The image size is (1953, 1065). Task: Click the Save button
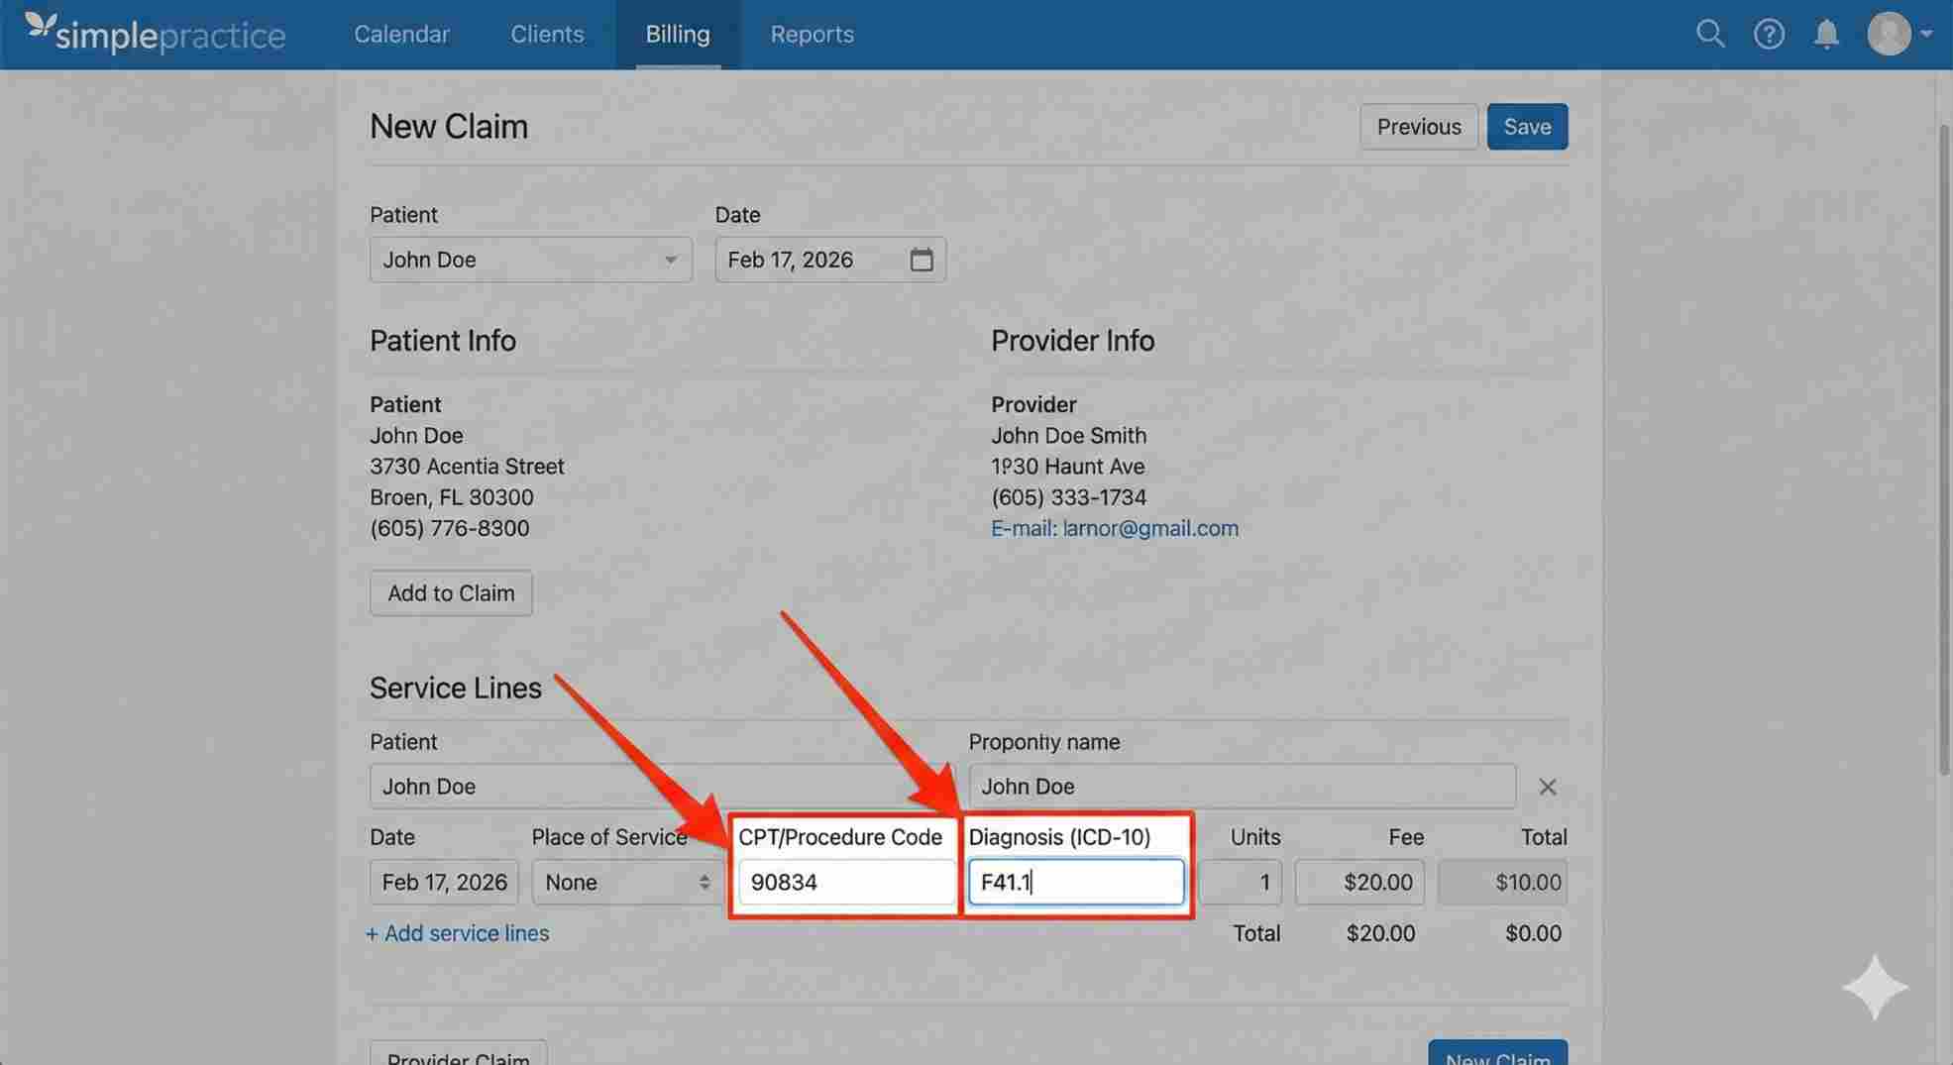point(1527,126)
